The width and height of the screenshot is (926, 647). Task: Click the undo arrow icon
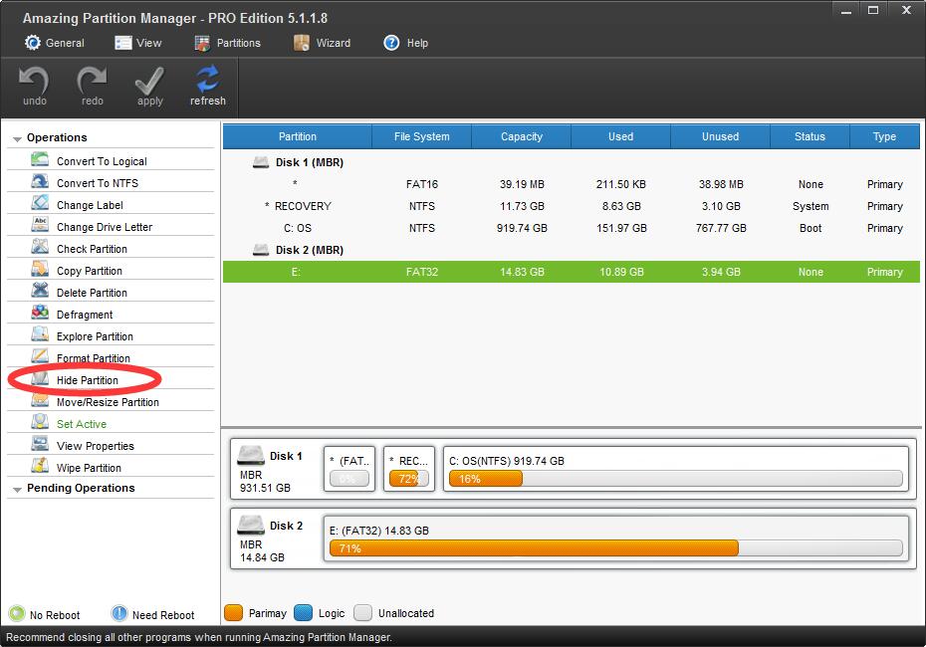point(34,80)
